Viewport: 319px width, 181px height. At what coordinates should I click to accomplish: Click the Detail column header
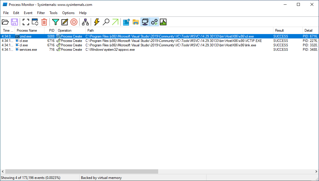(311, 31)
